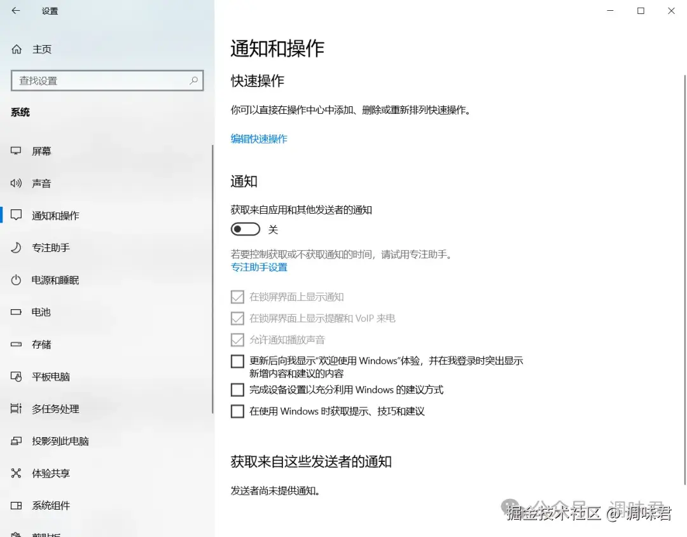687x537 pixels.
Task: Turn on 获取来自应用和其他发送者的通知
Action: tap(246, 228)
